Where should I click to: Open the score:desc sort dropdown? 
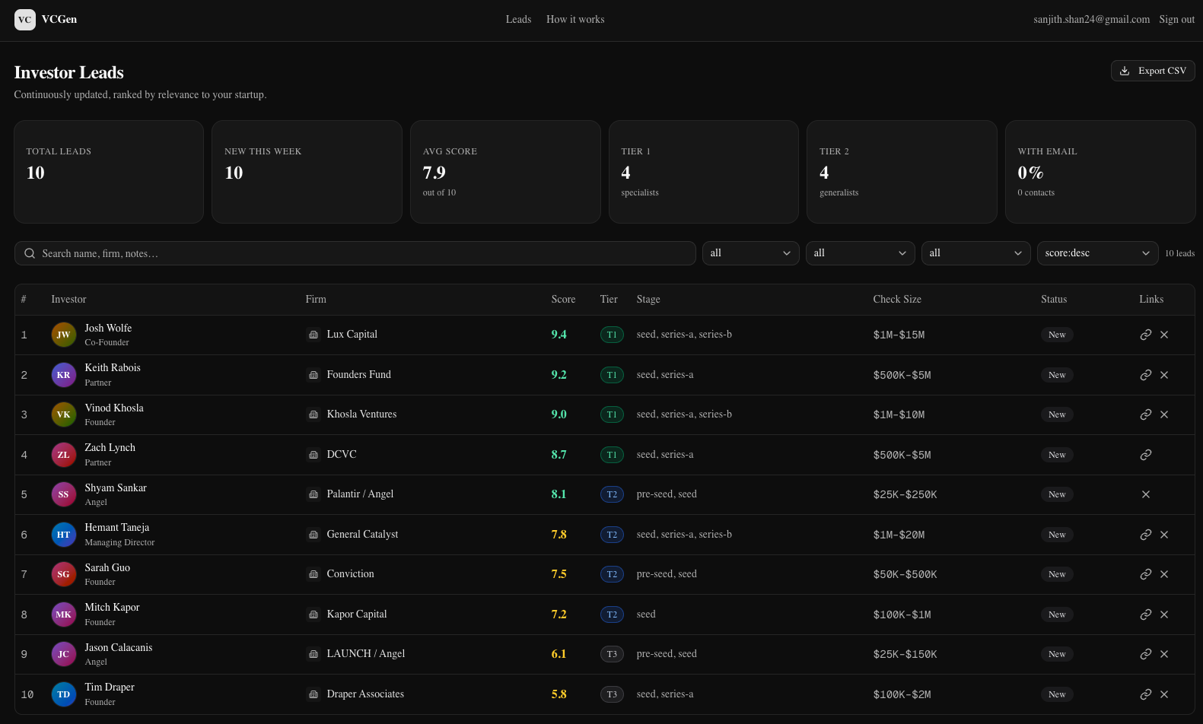pos(1098,253)
